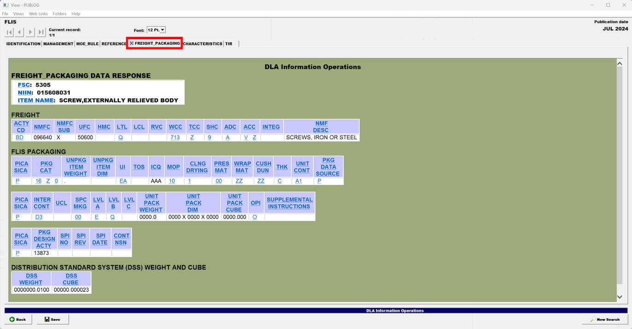Click the LTL value Q link
The image size is (632, 329).
pyautogui.click(x=121, y=137)
